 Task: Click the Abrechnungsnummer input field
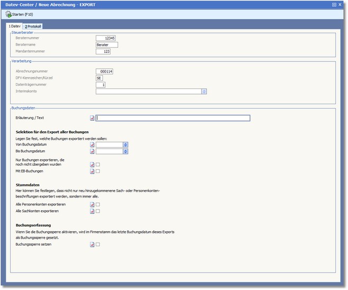pos(105,71)
